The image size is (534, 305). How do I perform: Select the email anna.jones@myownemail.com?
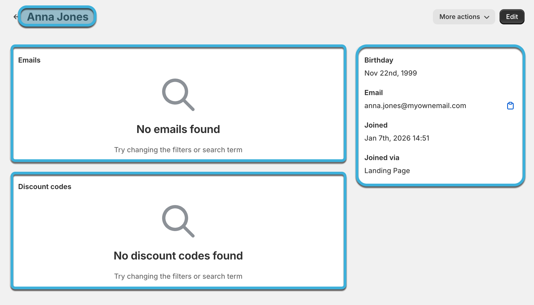pos(415,106)
